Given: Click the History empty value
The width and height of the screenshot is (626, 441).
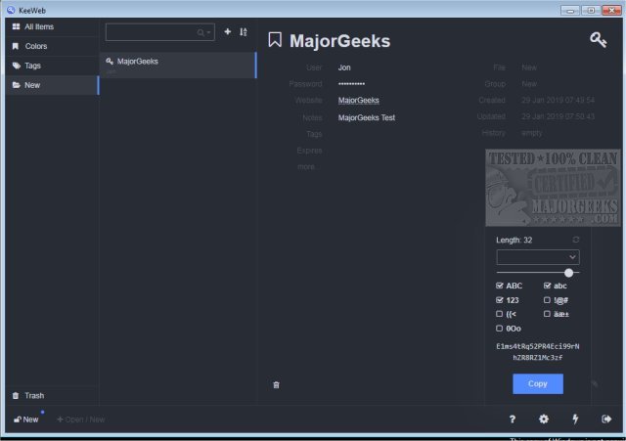Looking at the screenshot, I should pos(532,133).
